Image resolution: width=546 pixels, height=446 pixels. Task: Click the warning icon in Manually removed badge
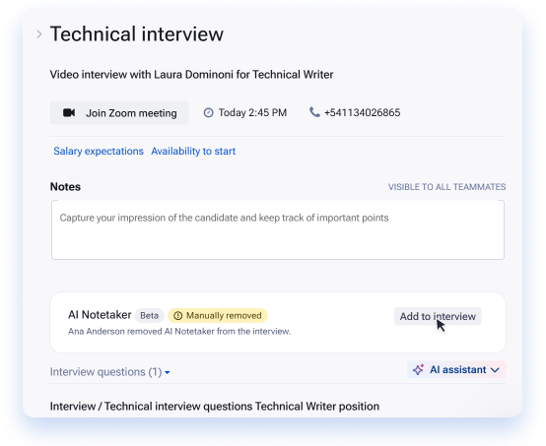[178, 315]
